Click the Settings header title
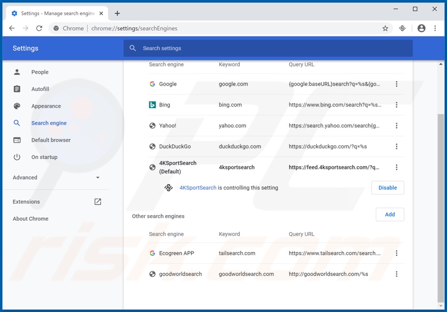Viewport: 447px width, 312px height. [25, 48]
